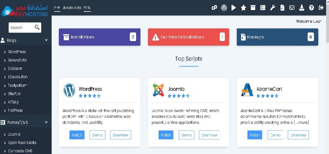
Task: Install the WordPress script
Action: 77,135
